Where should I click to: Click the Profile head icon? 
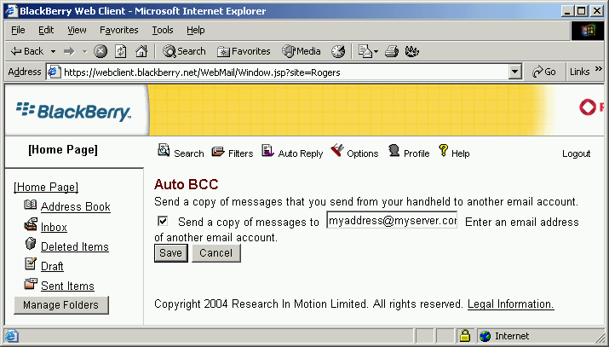394,150
